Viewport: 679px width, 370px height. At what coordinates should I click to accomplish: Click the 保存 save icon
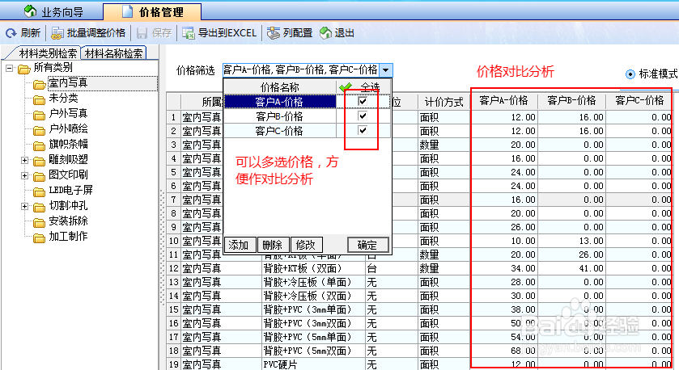tap(142, 33)
